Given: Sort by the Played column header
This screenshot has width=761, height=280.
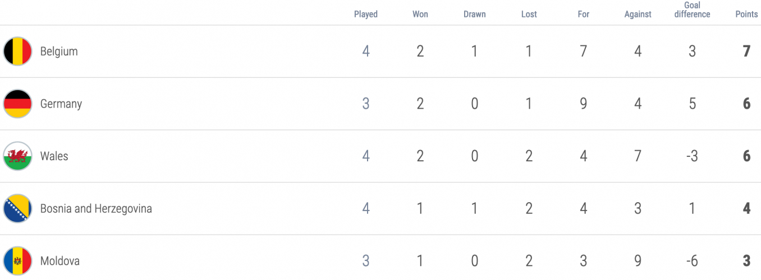Looking at the screenshot, I should pyautogui.click(x=366, y=15).
